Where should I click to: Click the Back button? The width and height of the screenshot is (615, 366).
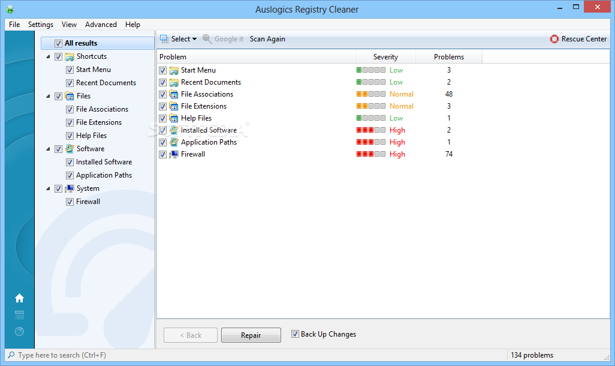coord(191,335)
